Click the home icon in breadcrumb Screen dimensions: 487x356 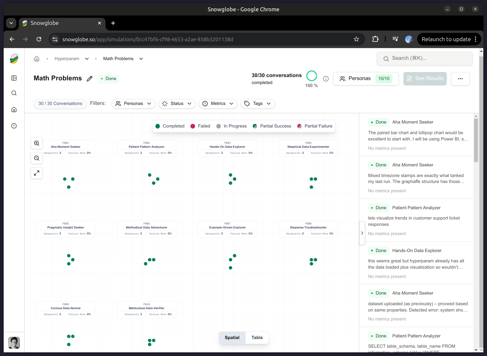tap(37, 59)
